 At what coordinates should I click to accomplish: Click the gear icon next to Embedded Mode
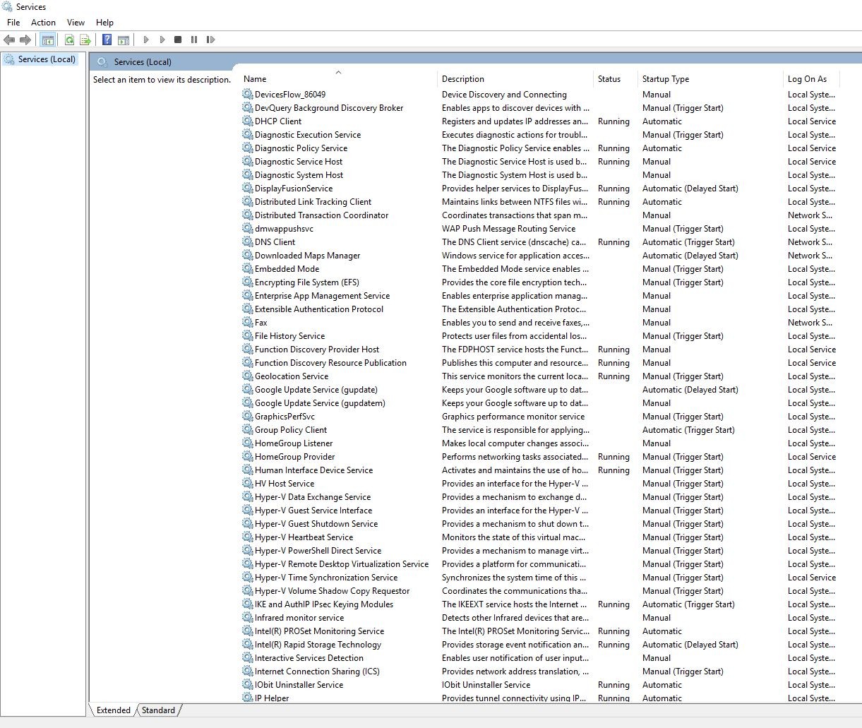pyautogui.click(x=247, y=268)
